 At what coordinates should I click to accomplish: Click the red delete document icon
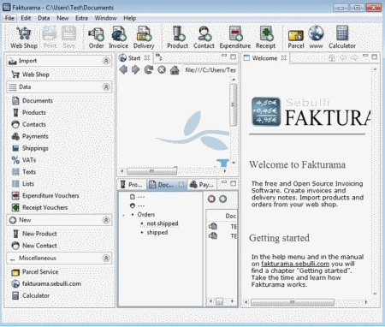point(211,199)
